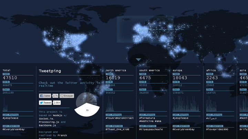Open the Socket.io link
248x139 pixels.
pos(46,119)
